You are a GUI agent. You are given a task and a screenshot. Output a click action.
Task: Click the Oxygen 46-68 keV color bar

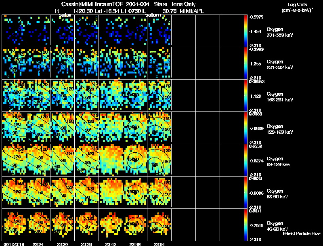[x=245, y=225]
